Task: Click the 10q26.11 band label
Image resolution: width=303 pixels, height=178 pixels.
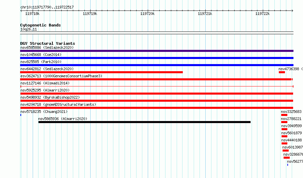Action: coord(29,29)
